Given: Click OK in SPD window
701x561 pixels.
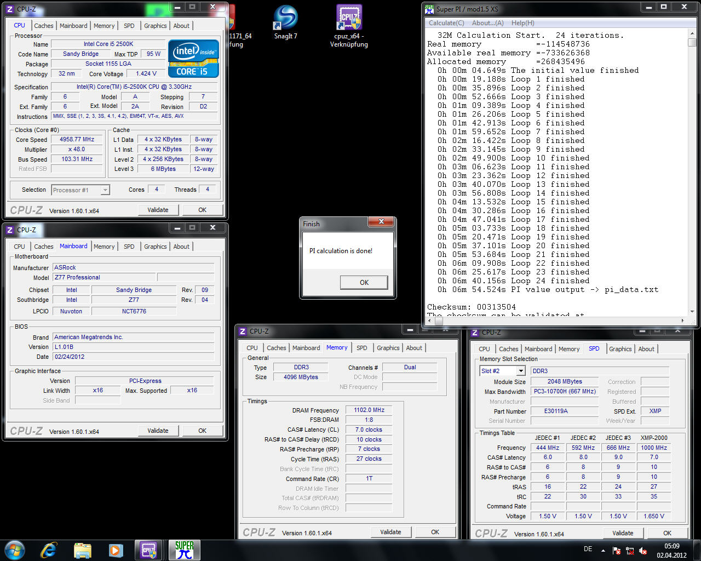Looking at the screenshot, I should click(667, 533).
